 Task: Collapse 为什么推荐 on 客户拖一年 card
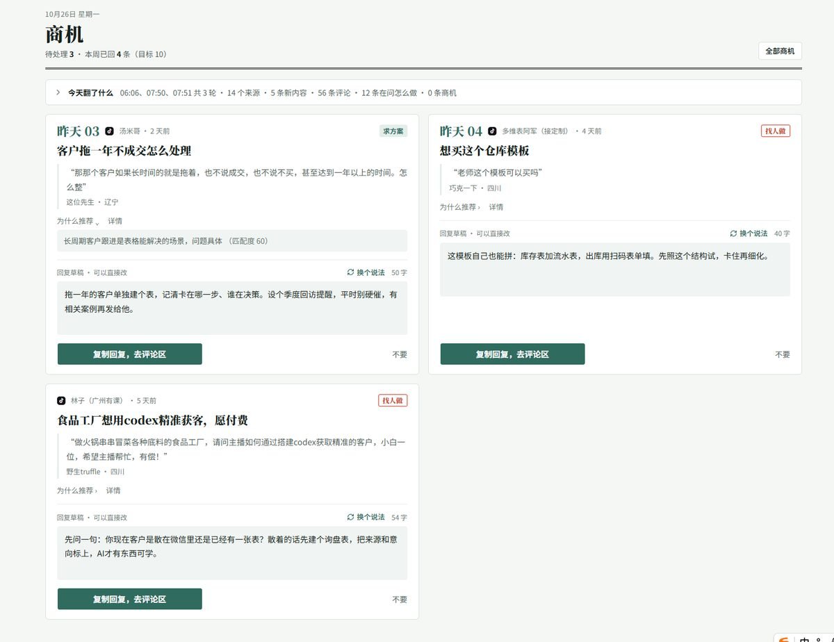point(78,221)
